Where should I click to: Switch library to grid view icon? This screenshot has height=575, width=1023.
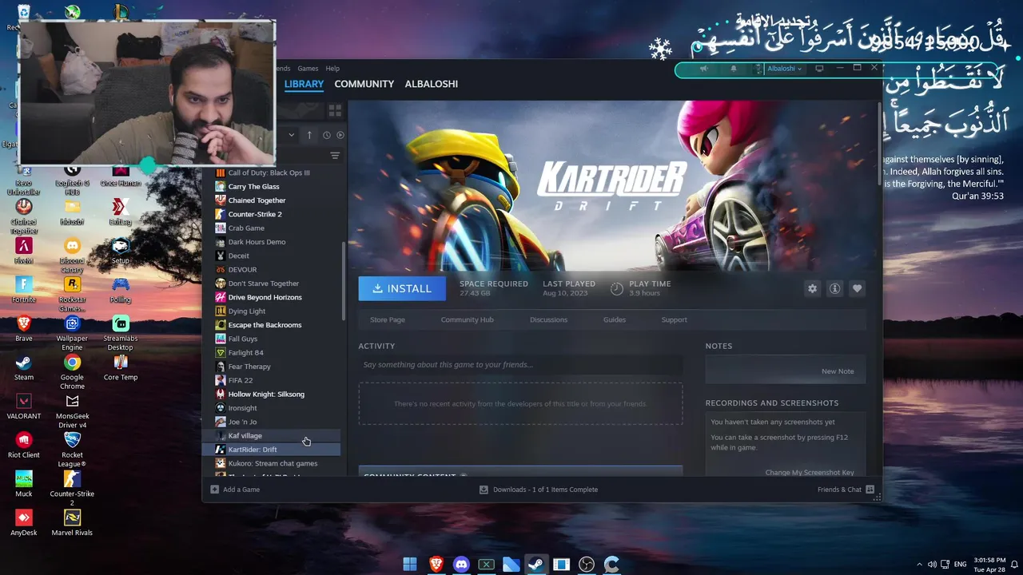pyautogui.click(x=335, y=110)
